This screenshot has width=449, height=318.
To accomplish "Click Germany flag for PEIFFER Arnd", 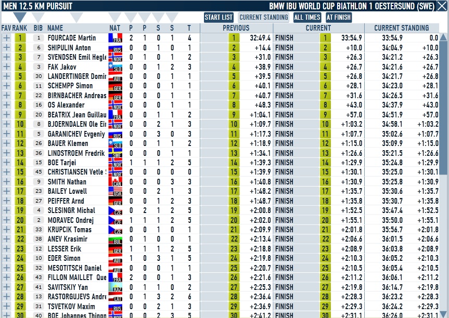I will coord(116,201).
